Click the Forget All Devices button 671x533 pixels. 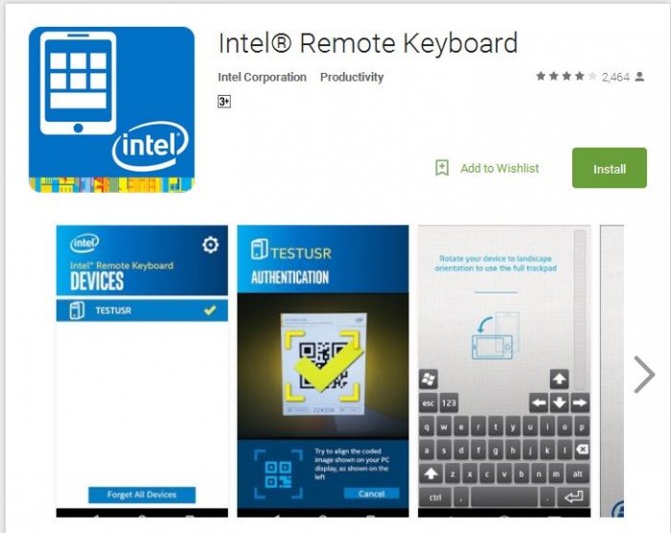[x=142, y=495]
